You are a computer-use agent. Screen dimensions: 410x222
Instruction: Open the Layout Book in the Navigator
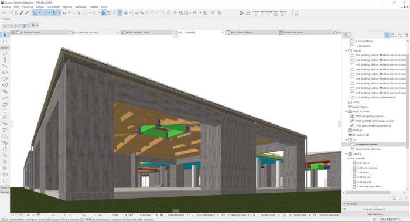pos(400,35)
